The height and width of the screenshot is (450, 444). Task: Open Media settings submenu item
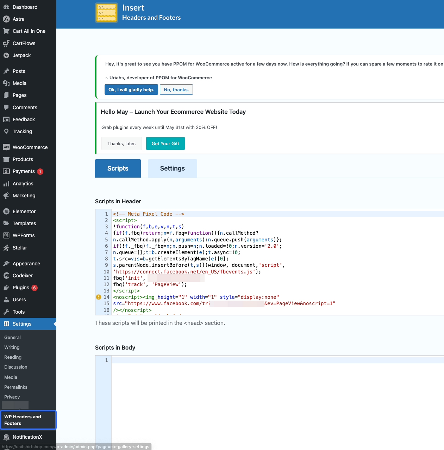[11, 377]
